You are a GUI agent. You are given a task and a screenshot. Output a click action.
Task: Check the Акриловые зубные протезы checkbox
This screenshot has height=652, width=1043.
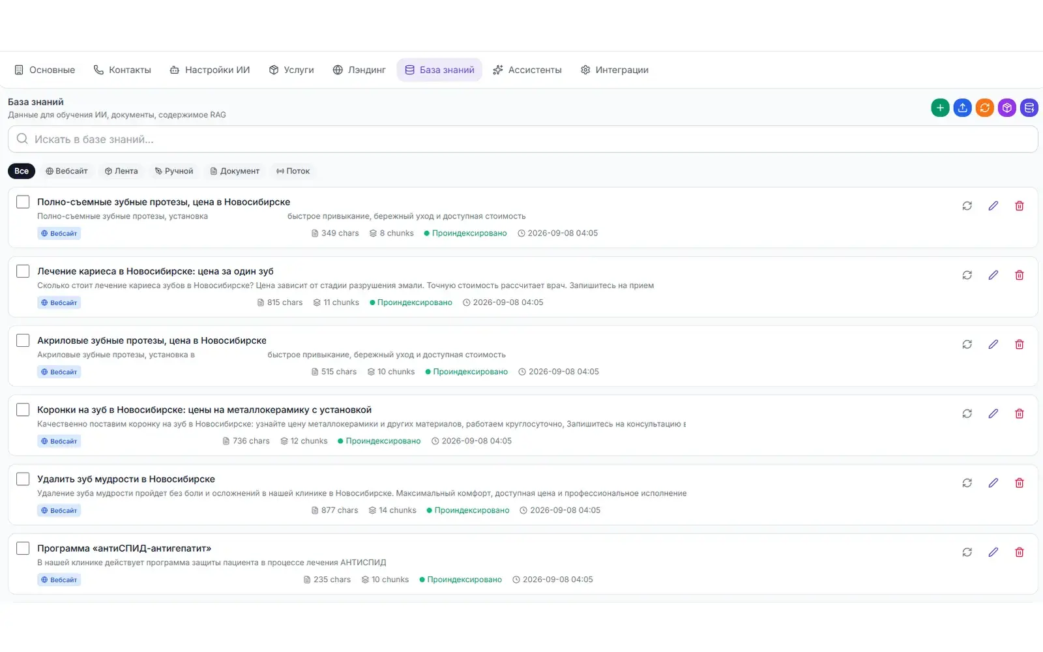coord(23,340)
